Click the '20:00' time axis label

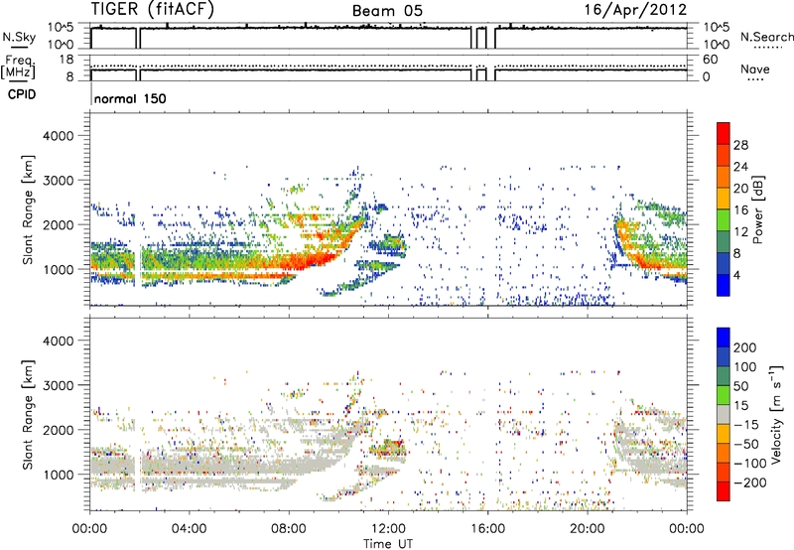(587, 529)
